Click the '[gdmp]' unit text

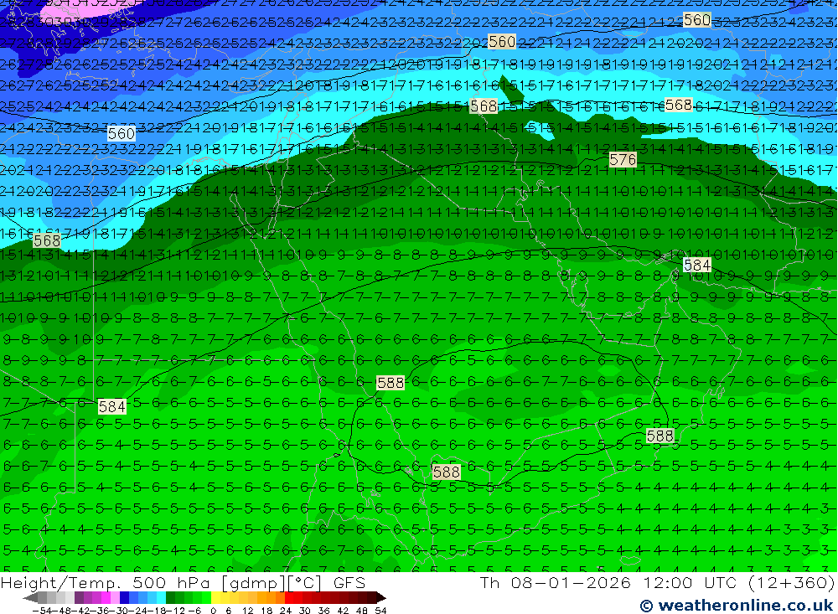pyautogui.click(x=253, y=584)
